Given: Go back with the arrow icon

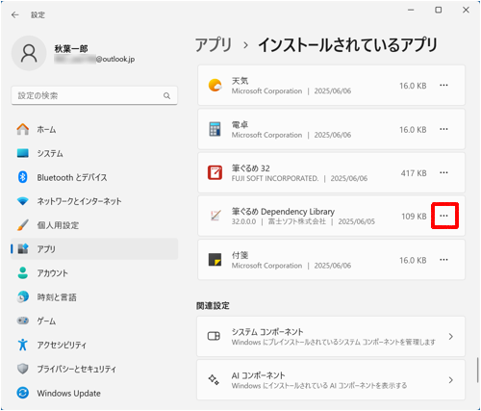Looking at the screenshot, I should pyautogui.click(x=15, y=15).
